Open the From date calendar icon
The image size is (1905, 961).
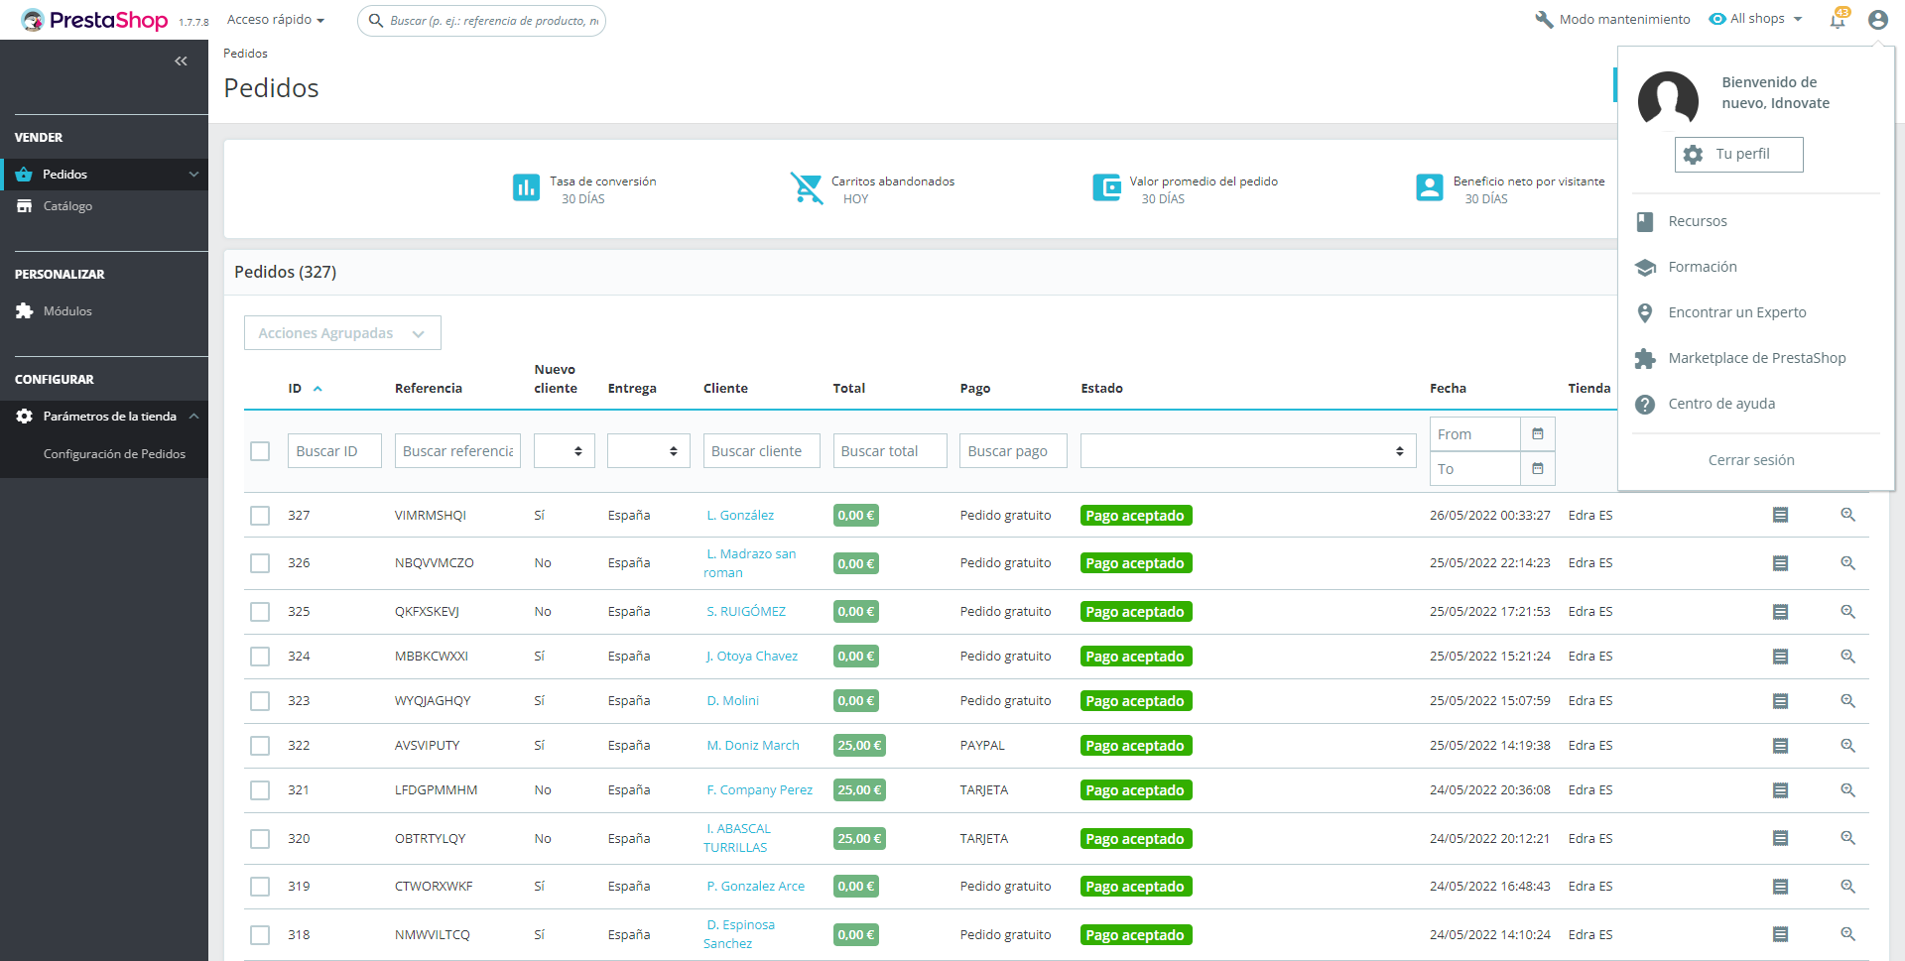click(1537, 433)
